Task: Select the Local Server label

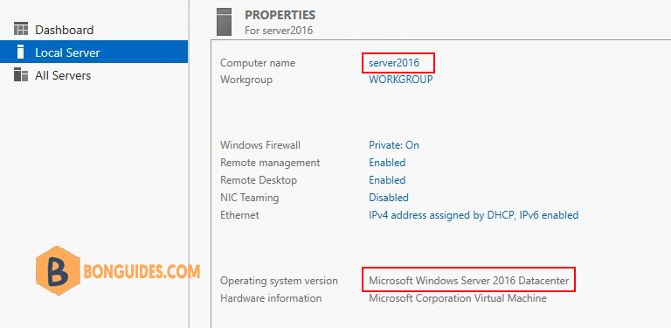Action: point(67,52)
